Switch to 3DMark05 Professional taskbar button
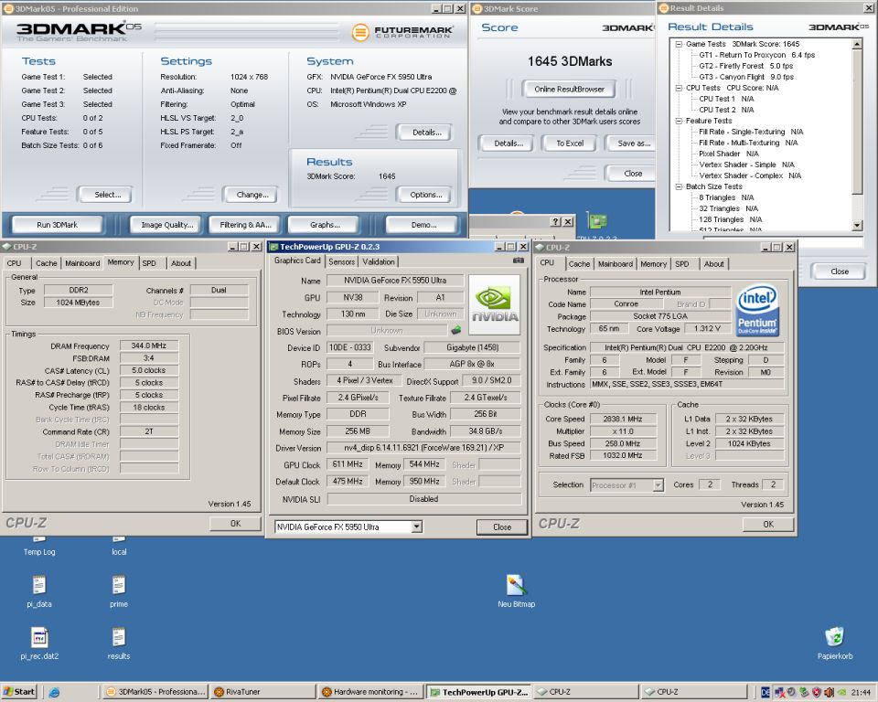The height and width of the screenshot is (702, 878). click(155, 692)
